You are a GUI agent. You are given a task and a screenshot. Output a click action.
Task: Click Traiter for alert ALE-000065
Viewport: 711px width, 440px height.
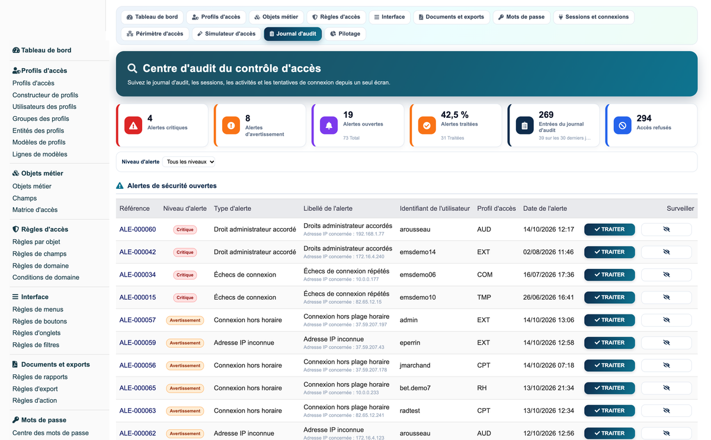point(610,388)
